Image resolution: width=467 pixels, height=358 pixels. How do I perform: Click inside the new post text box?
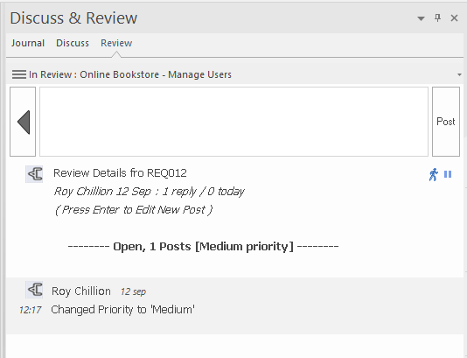point(233,122)
